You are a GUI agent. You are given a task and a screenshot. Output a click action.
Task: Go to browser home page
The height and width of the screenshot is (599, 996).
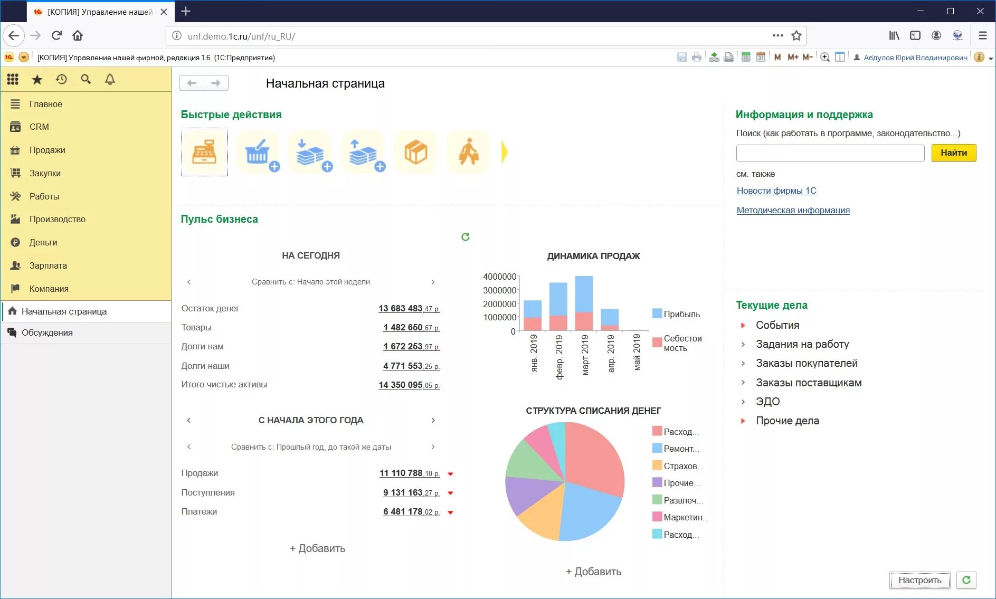(78, 35)
